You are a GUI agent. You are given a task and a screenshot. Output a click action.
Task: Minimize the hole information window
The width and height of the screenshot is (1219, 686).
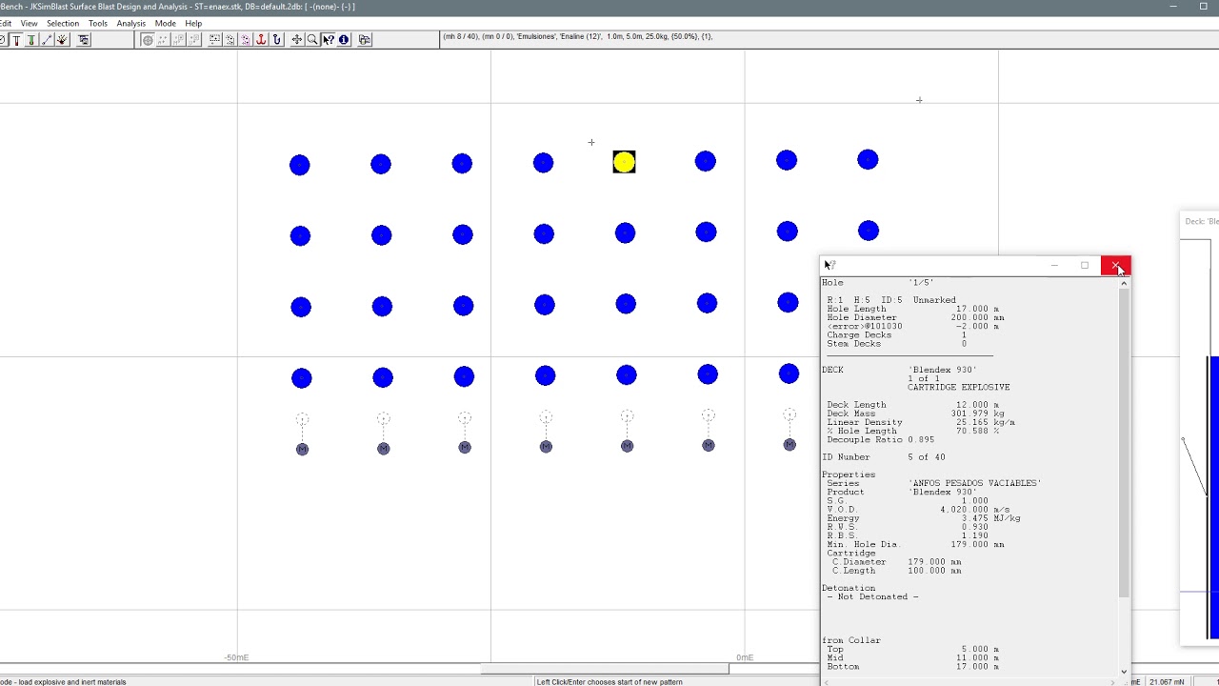tap(1054, 265)
